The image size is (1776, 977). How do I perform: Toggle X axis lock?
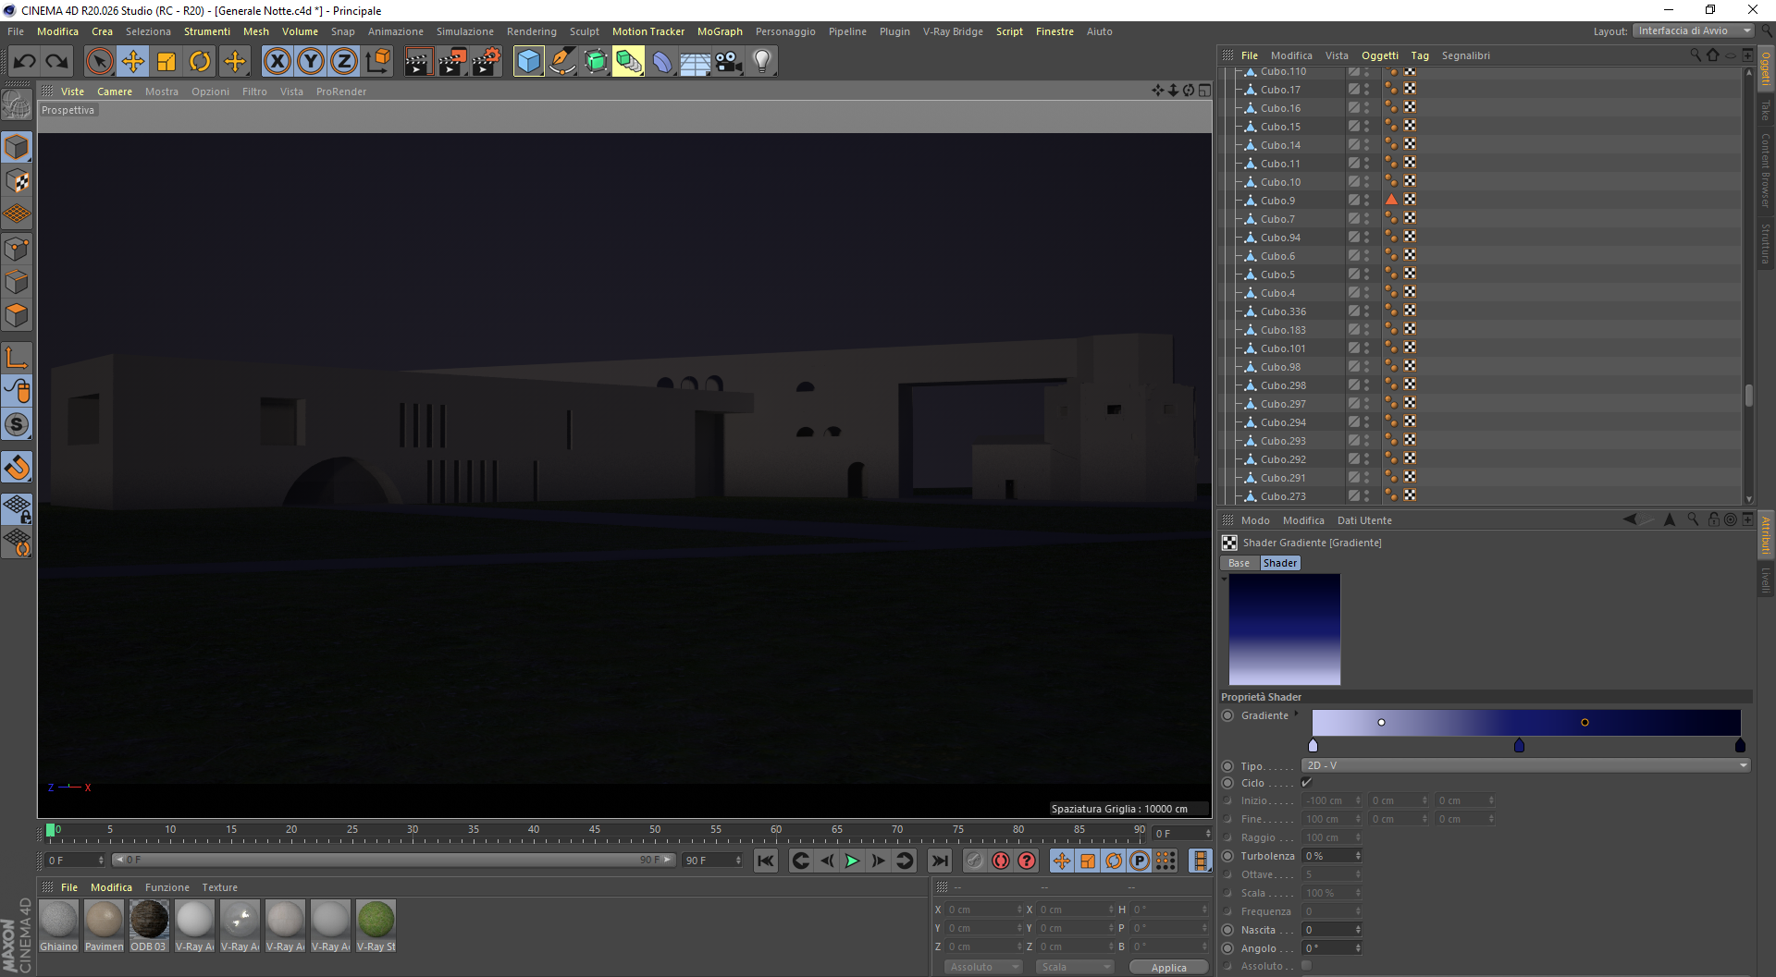click(x=277, y=62)
